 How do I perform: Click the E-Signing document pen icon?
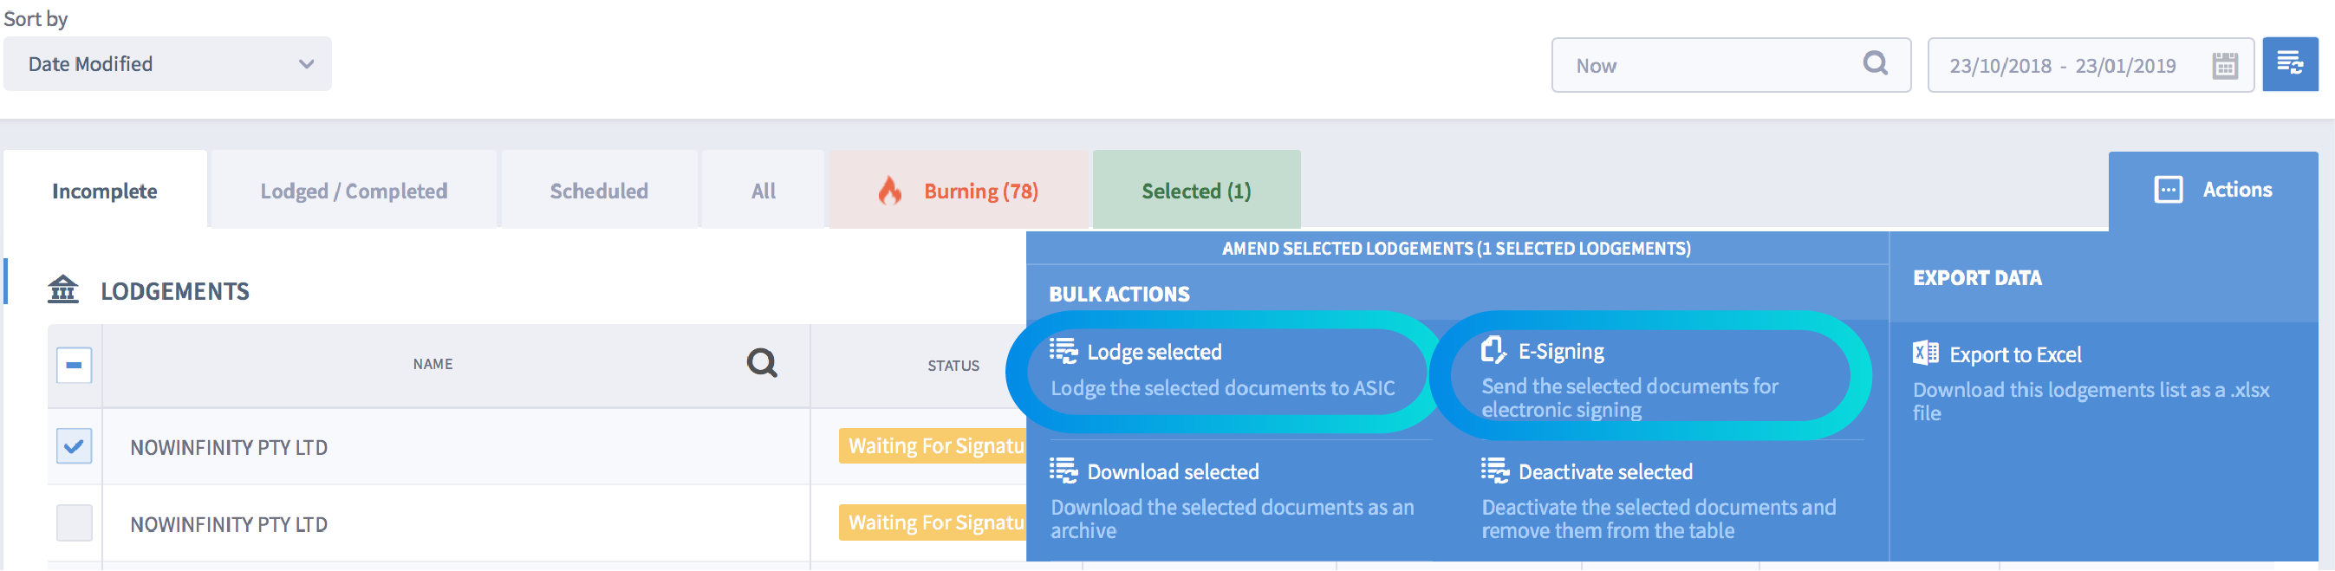[1493, 350]
